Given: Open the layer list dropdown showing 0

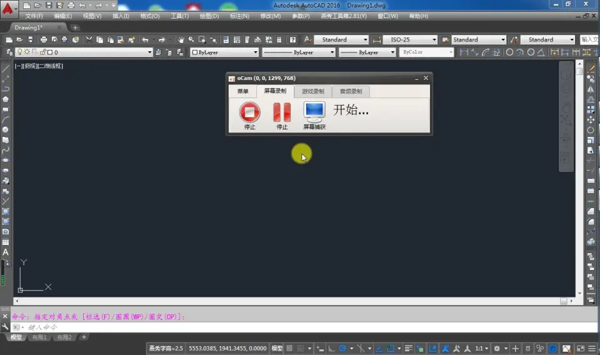Looking at the screenshot, I should [83, 52].
